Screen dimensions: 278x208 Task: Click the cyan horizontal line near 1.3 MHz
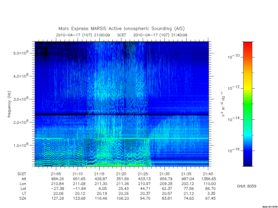coord(122,138)
